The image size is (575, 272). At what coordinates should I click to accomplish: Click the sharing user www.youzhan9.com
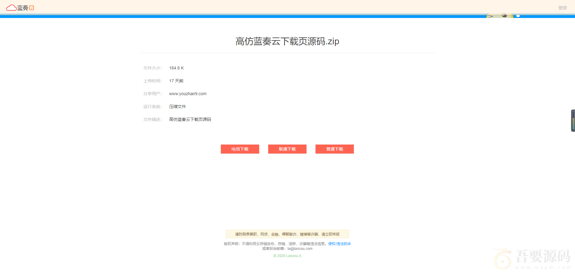pyautogui.click(x=188, y=94)
